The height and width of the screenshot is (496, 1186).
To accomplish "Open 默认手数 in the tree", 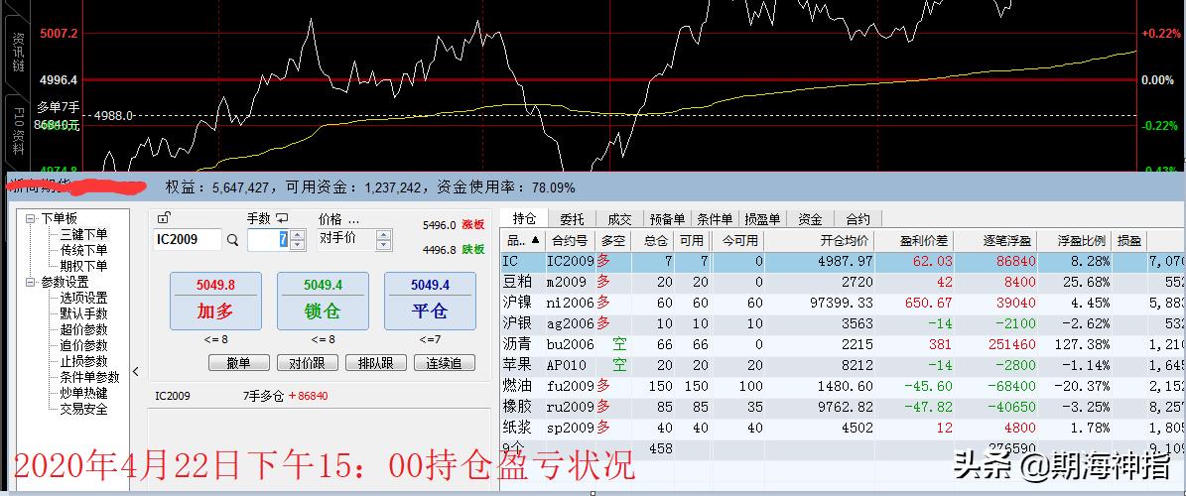I will 84,313.
